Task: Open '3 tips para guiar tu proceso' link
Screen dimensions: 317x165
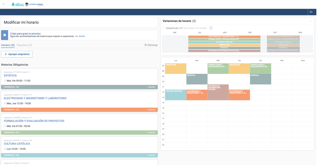Action: coord(26,34)
